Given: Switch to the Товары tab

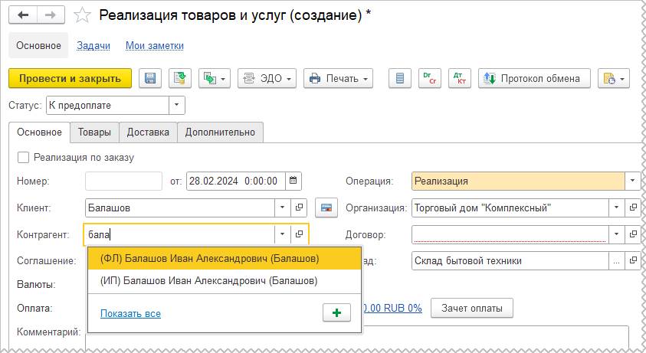Looking at the screenshot, I should pyautogui.click(x=94, y=132).
